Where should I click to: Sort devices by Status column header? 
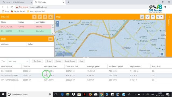coord(26,22)
